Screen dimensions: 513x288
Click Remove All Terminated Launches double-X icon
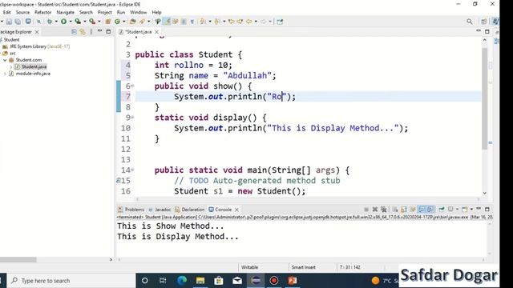[x=383, y=210]
